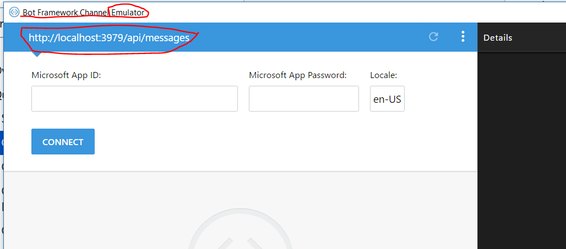The width and height of the screenshot is (566, 249).
Task: Click the Bot Framework Emulator title bar icon
Action: click(14, 12)
